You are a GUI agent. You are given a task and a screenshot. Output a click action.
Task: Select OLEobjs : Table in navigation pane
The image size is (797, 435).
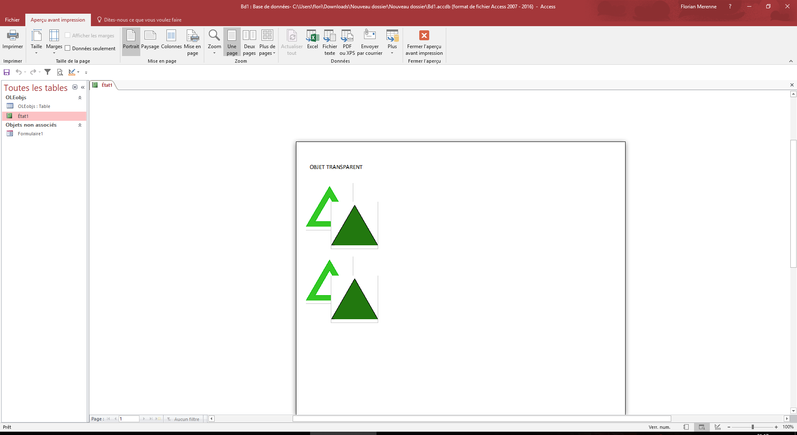click(x=44, y=106)
